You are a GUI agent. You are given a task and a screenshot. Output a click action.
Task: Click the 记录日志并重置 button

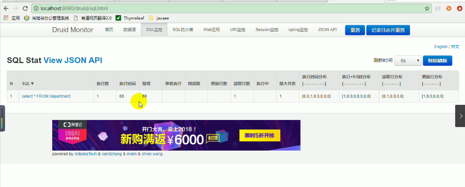click(x=388, y=30)
